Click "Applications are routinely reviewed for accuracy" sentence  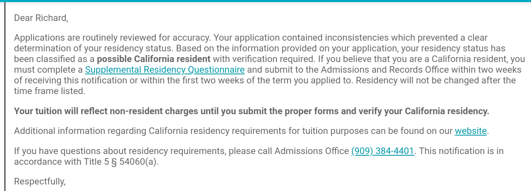click(113, 38)
